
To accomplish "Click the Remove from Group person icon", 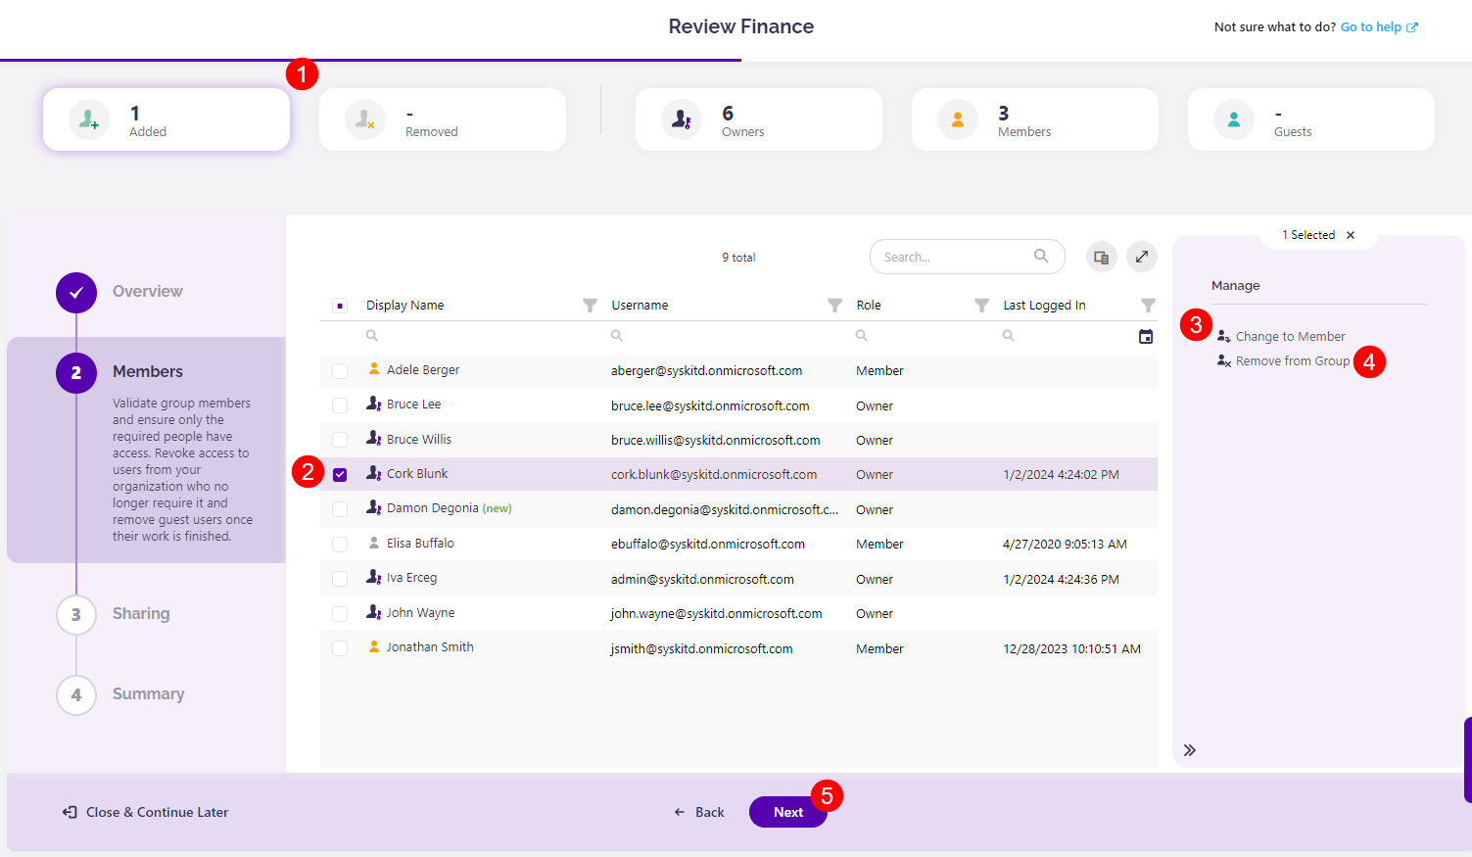I will point(1223,359).
